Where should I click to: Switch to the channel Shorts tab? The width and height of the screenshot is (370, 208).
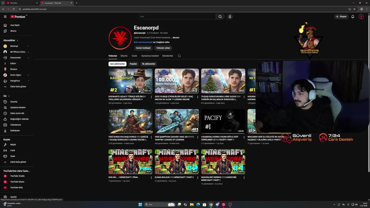click(124, 56)
